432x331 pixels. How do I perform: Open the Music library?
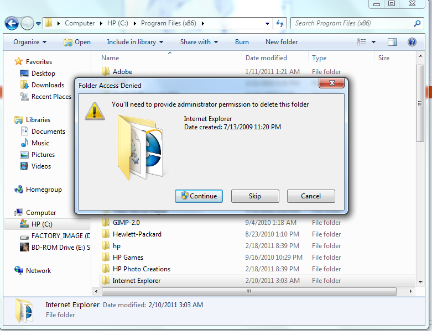pos(35,143)
